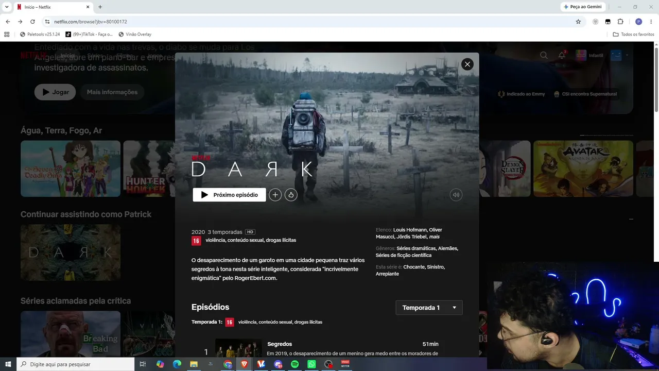
Task: Open Séries de ficção científica genre
Action: [404, 255]
